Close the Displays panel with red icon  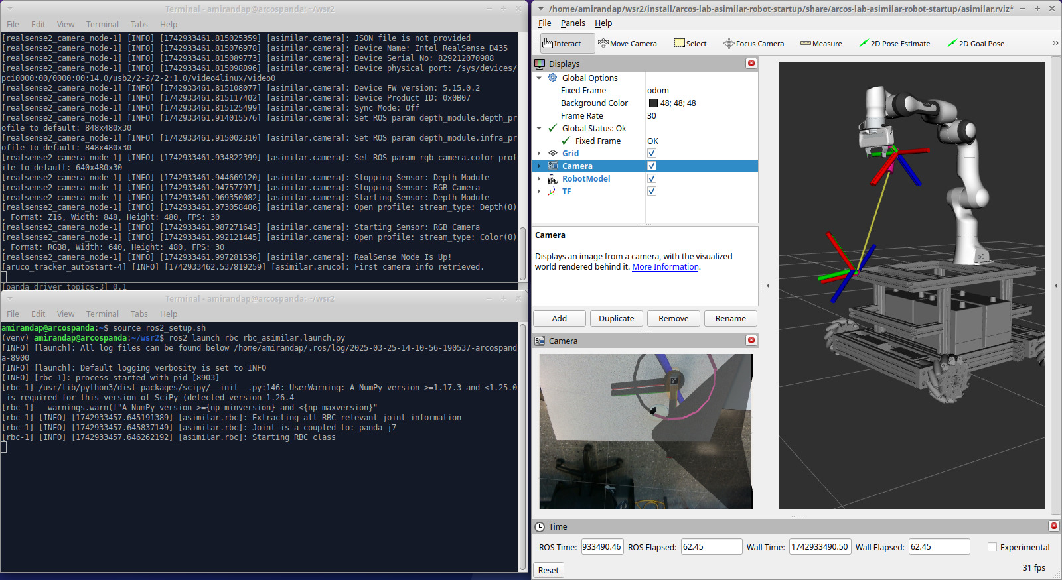click(x=751, y=64)
